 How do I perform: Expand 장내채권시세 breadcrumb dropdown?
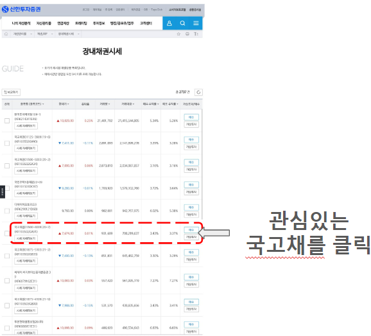(x=78, y=34)
